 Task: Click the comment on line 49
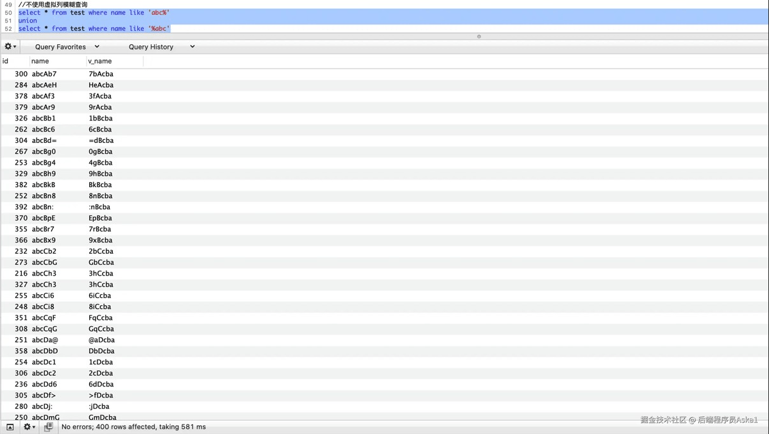[x=53, y=4]
